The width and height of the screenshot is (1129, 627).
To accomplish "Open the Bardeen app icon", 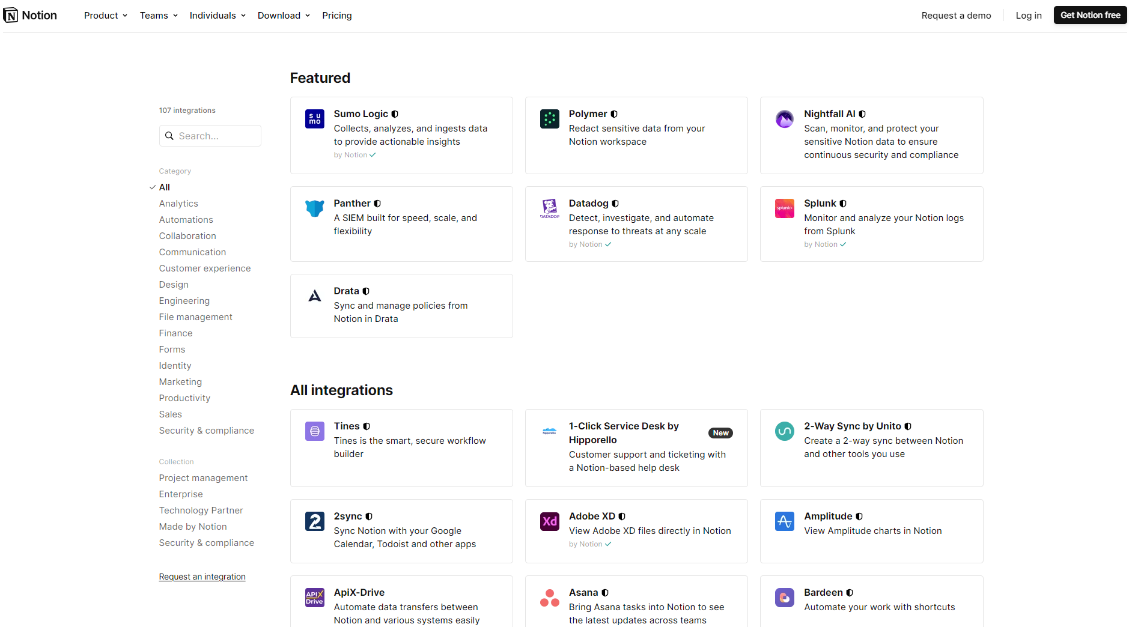I will 785,598.
